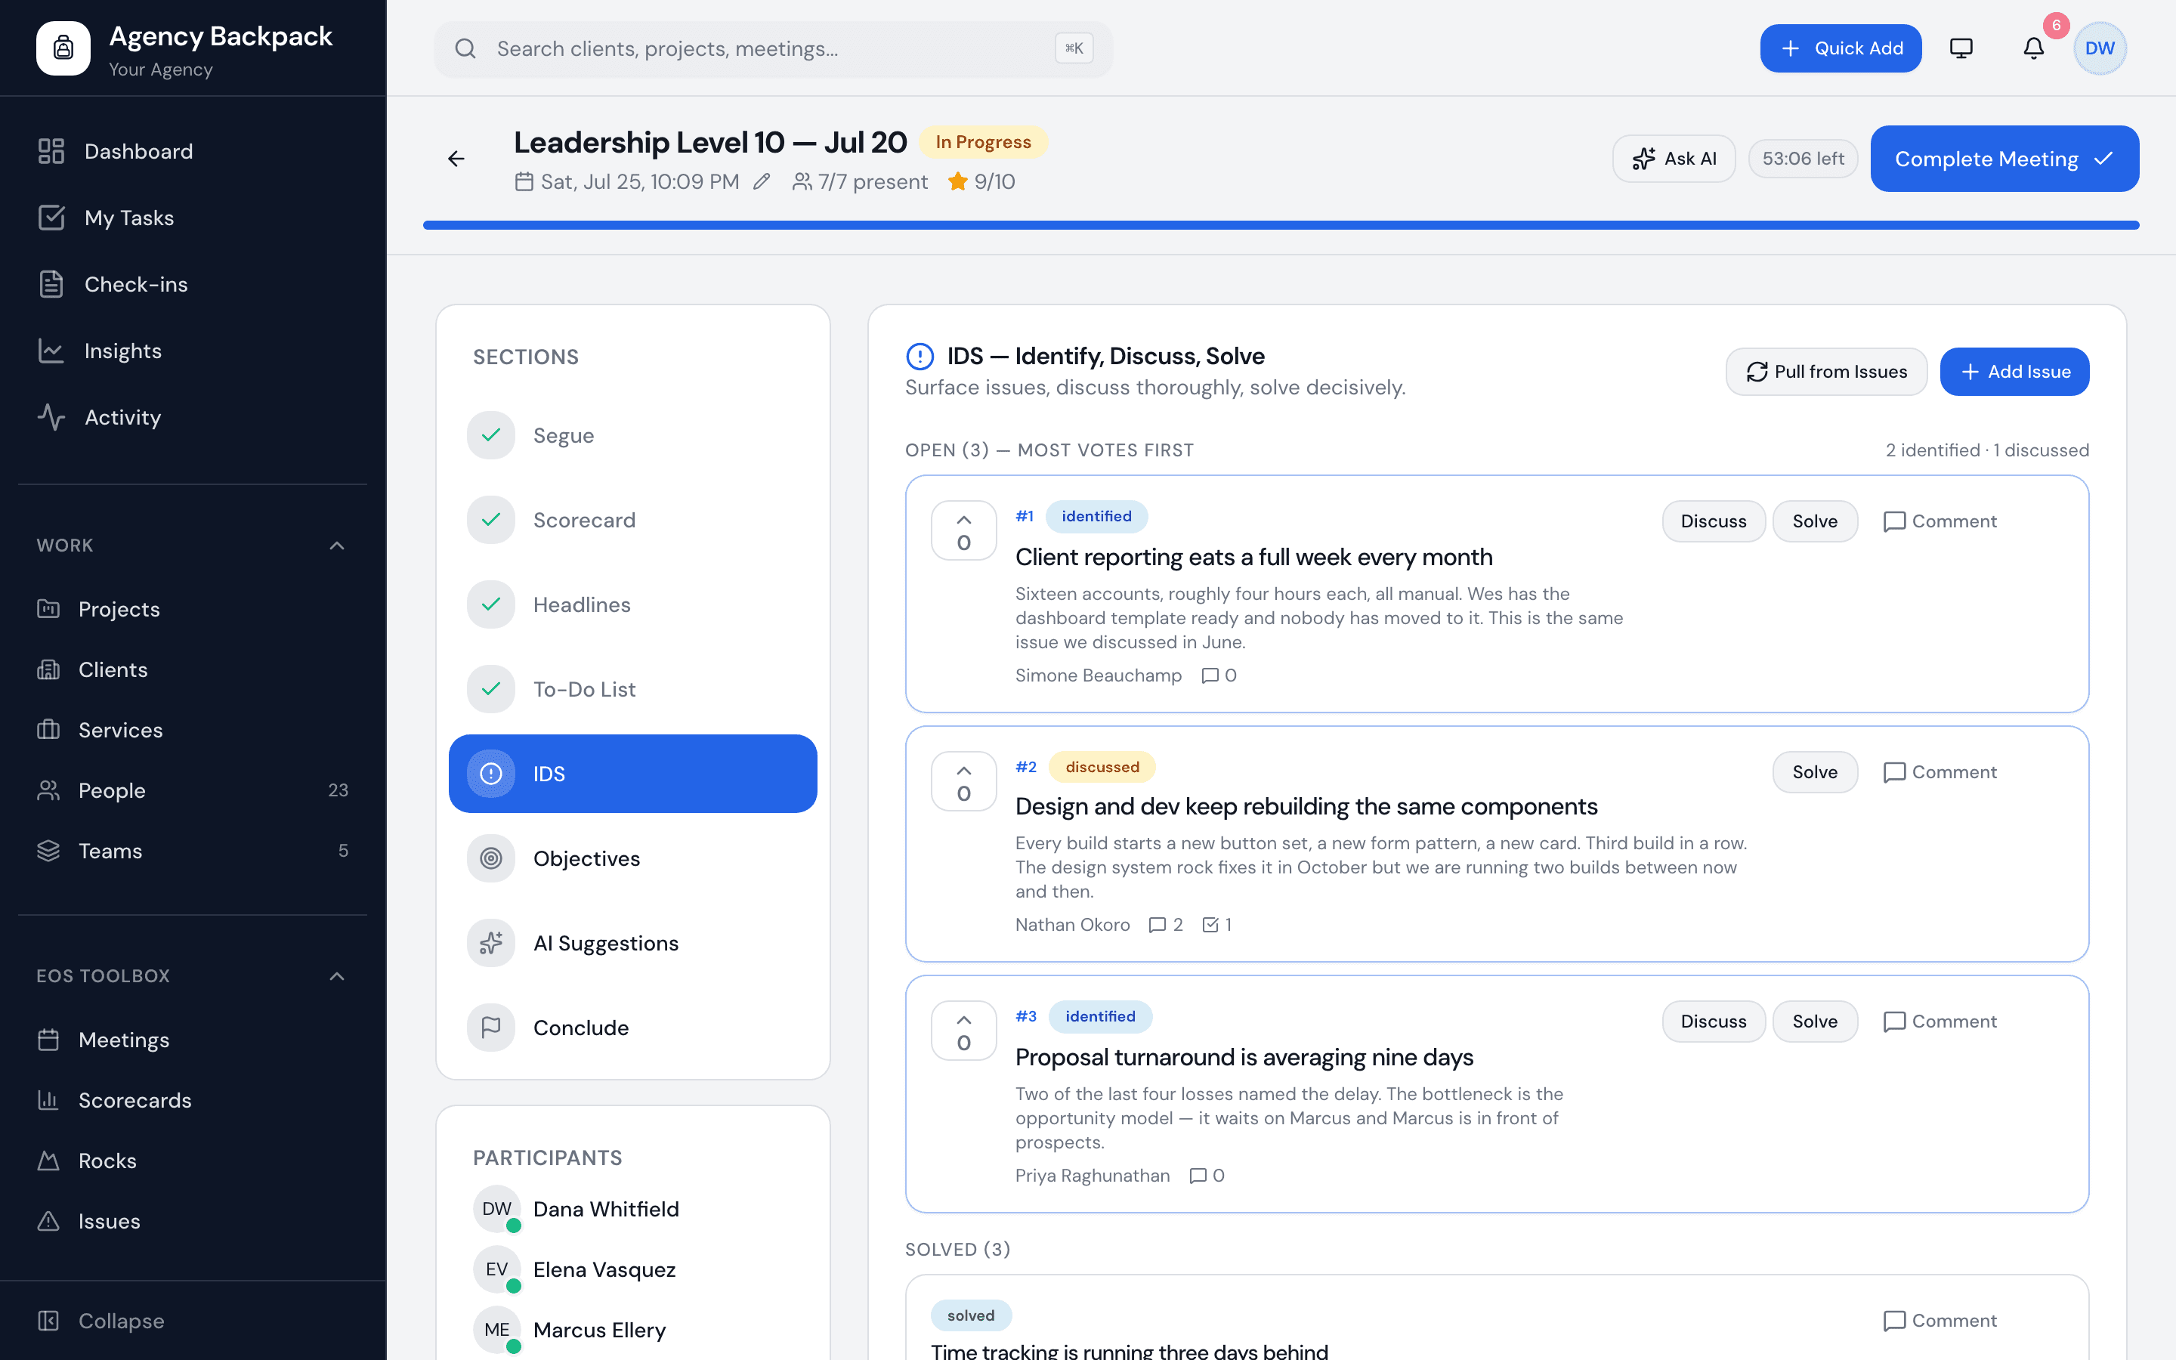
Task: Click Marcus Ellery's ME avatar
Action: (497, 1330)
